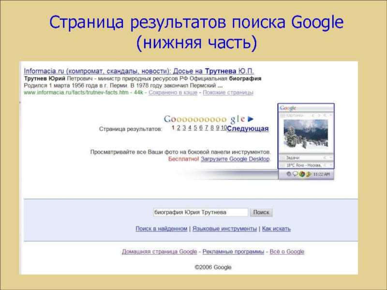Click the next picture arrow in Картинки panel
This screenshot has height=290, width=387.
(319, 116)
